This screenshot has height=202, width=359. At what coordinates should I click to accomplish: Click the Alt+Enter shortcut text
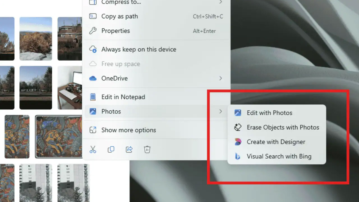(x=204, y=31)
